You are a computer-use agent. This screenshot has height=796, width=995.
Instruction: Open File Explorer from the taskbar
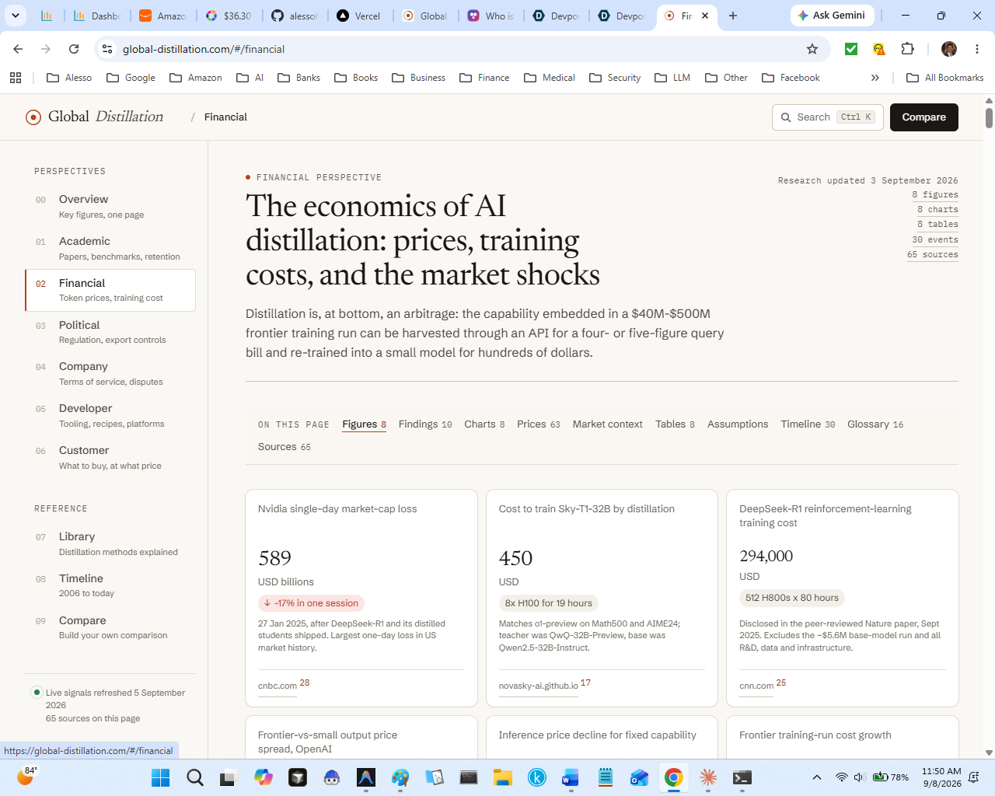point(502,777)
